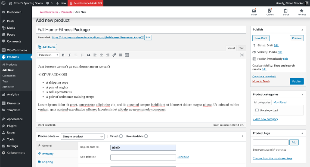The width and height of the screenshot is (310, 167).
Task: Open product Attributes submenu item
Action: (8, 87)
